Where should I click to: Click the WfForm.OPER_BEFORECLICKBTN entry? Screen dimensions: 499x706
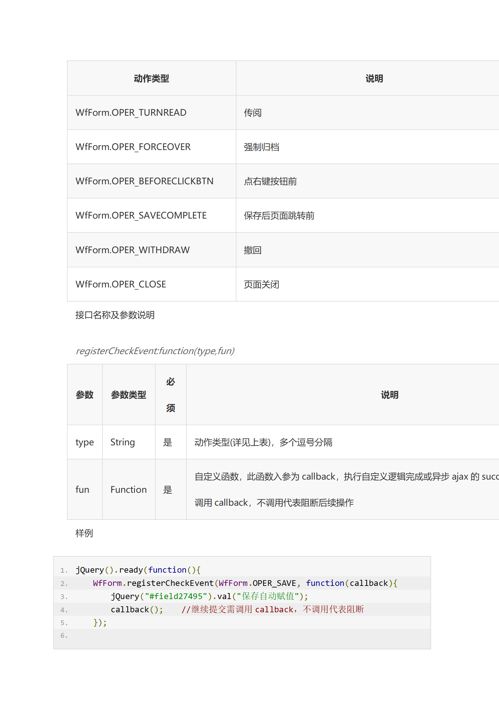[x=144, y=181]
